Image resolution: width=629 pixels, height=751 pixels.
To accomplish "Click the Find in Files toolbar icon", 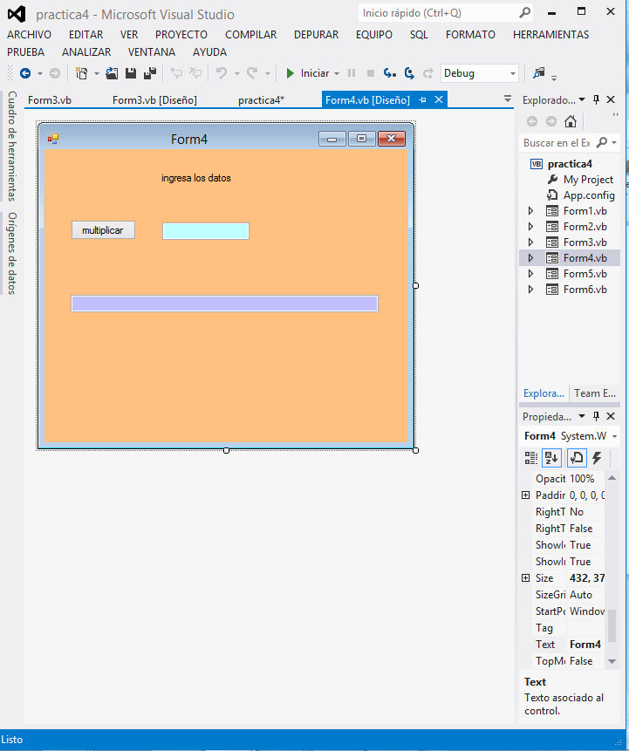I will [539, 73].
